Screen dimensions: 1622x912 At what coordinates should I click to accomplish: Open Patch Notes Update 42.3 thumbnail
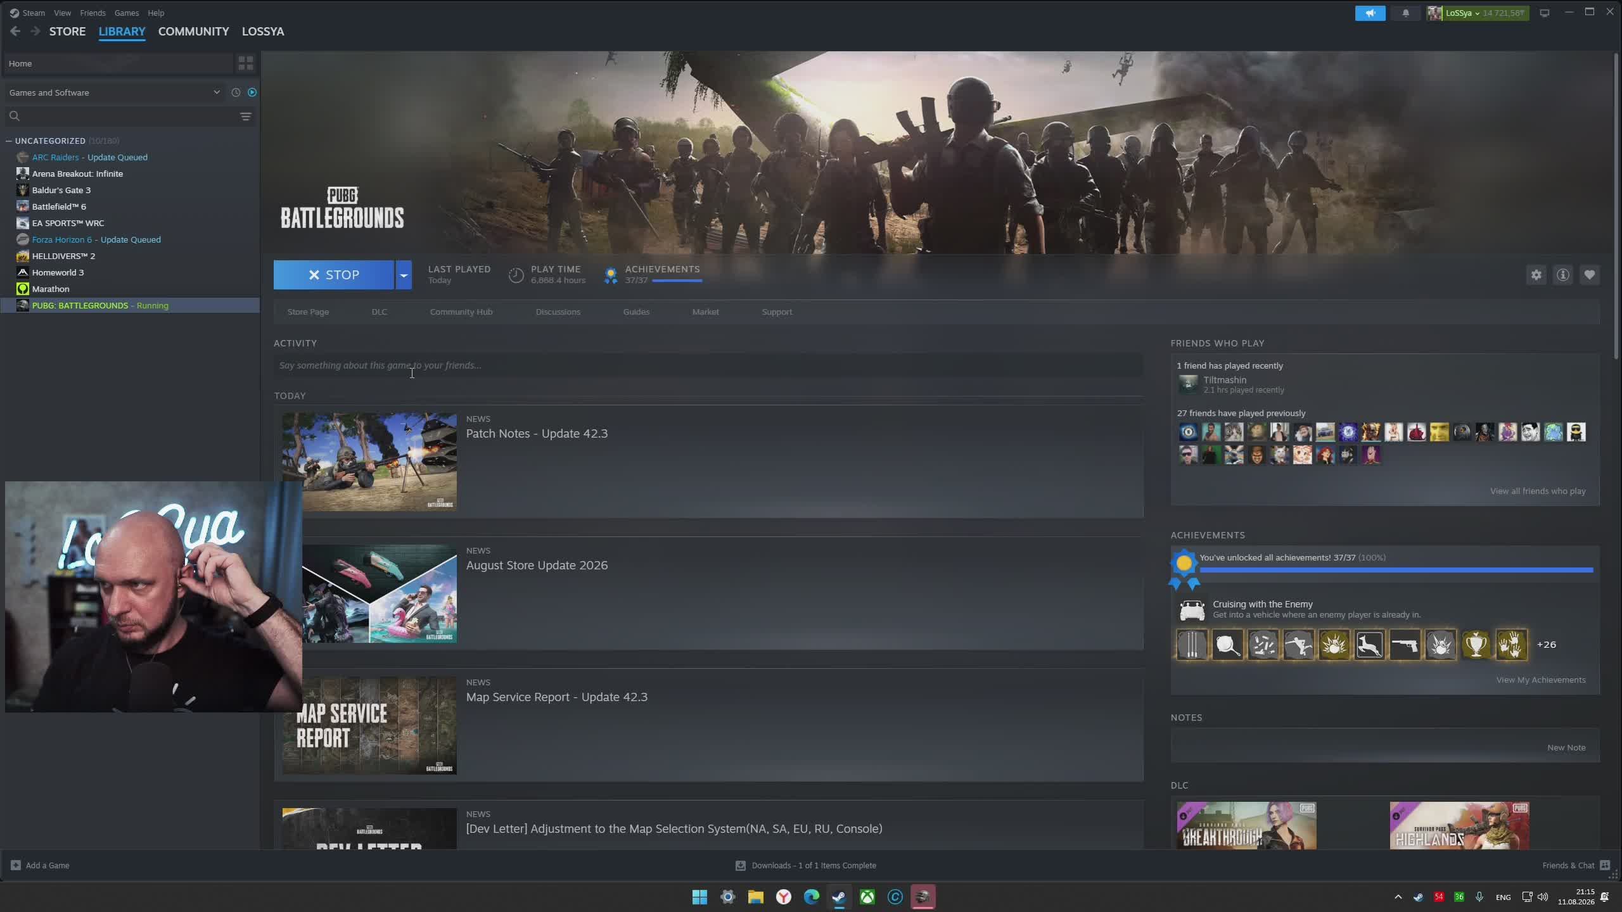coord(369,462)
